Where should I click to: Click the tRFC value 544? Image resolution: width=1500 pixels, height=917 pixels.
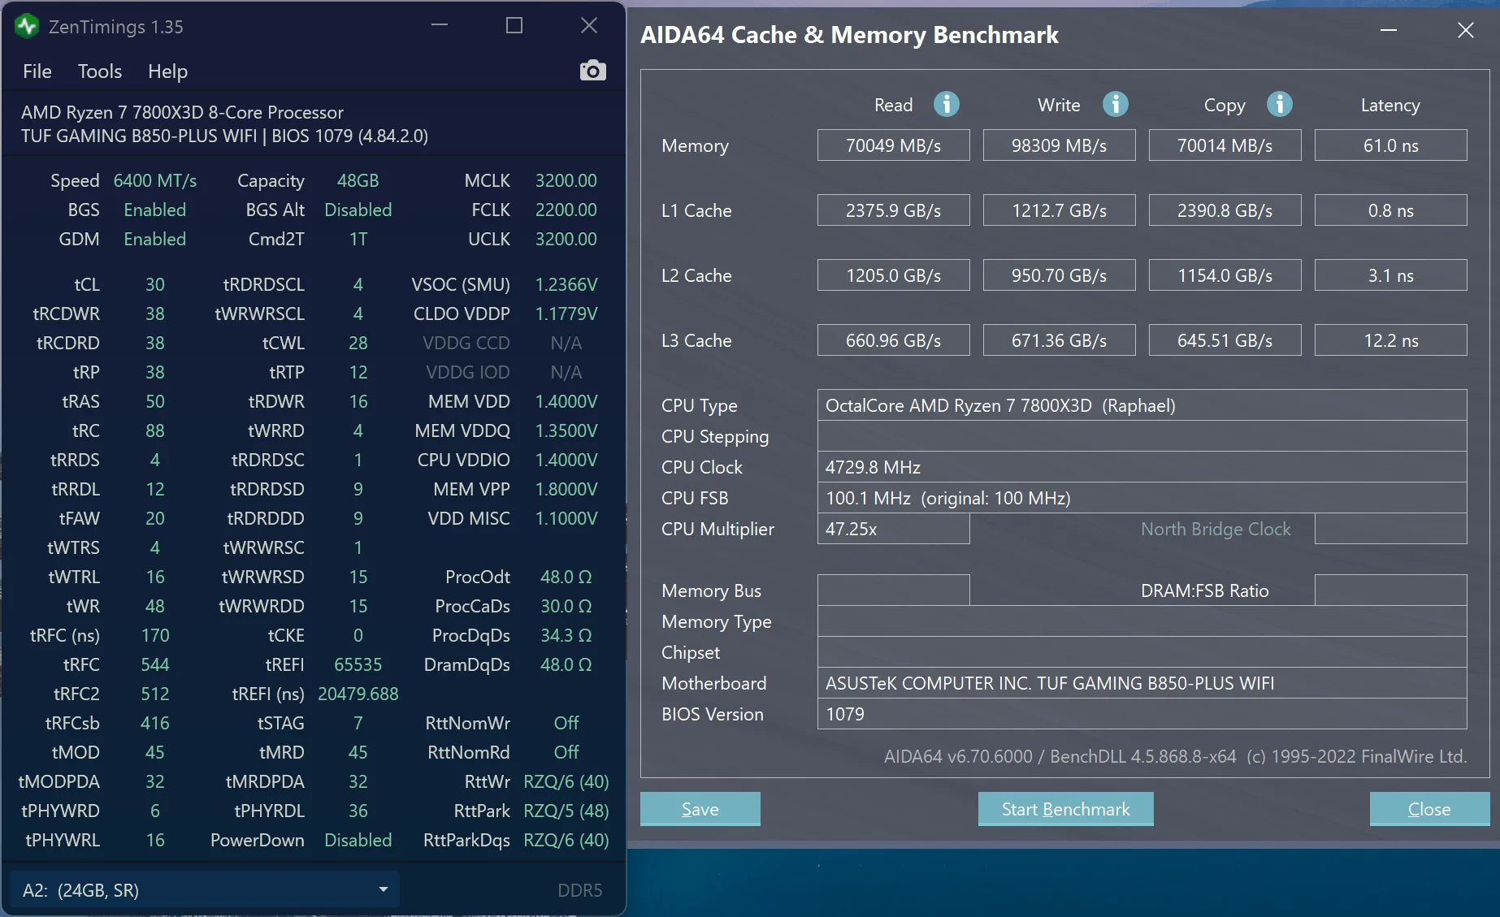pos(155,664)
